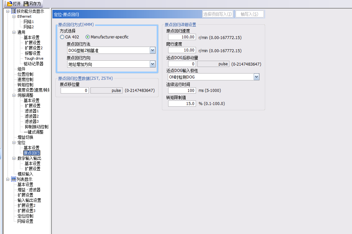This screenshot has width=352, height=234.
Task: Click the 轴写入(S) button
Action: (x=249, y=14)
